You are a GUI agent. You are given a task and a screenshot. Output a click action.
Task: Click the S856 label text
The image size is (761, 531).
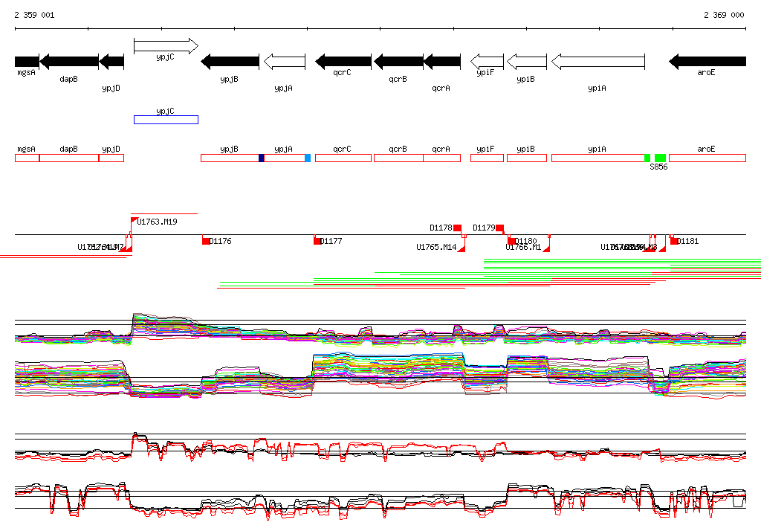[658, 167]
